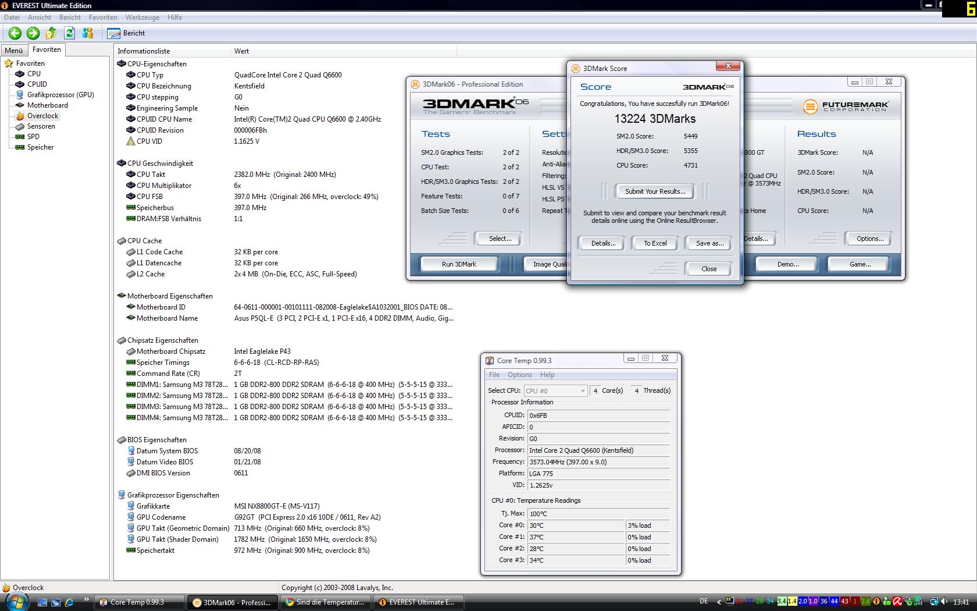Select Grafikprozessor (GPU) in the favorites tree

[x=60, y=95]
